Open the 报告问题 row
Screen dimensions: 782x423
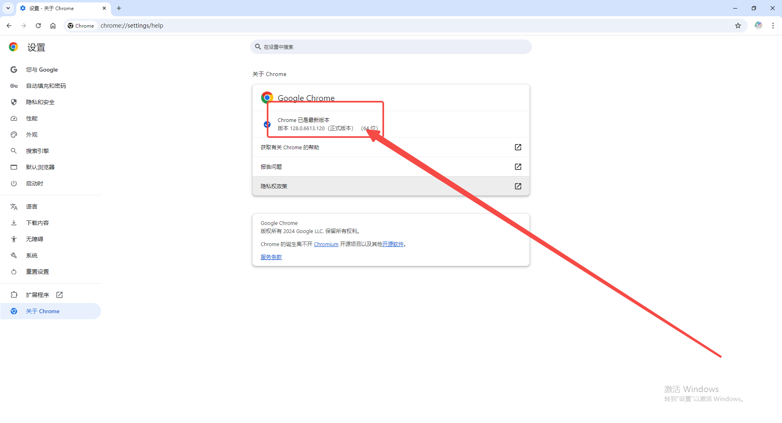click(x=391, y=167)
